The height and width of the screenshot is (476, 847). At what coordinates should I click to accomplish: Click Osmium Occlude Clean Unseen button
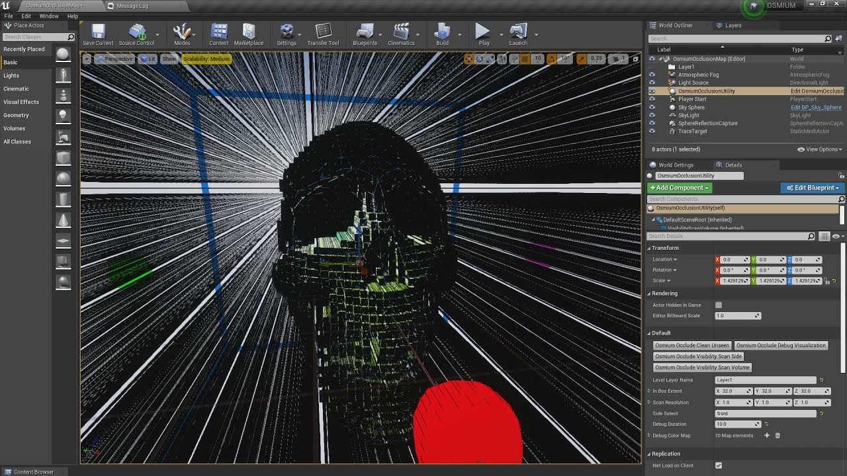coord(691,346)
